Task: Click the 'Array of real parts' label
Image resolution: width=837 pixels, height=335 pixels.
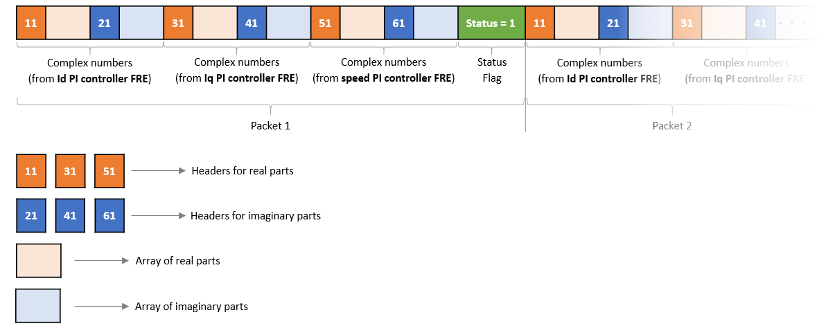Action: point(178,261)
